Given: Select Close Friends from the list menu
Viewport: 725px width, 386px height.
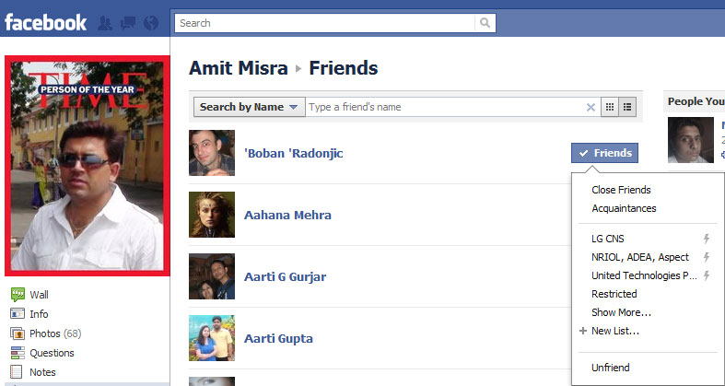Looking at the screenshot, I should pyautogui.click(x=621, y=190).
